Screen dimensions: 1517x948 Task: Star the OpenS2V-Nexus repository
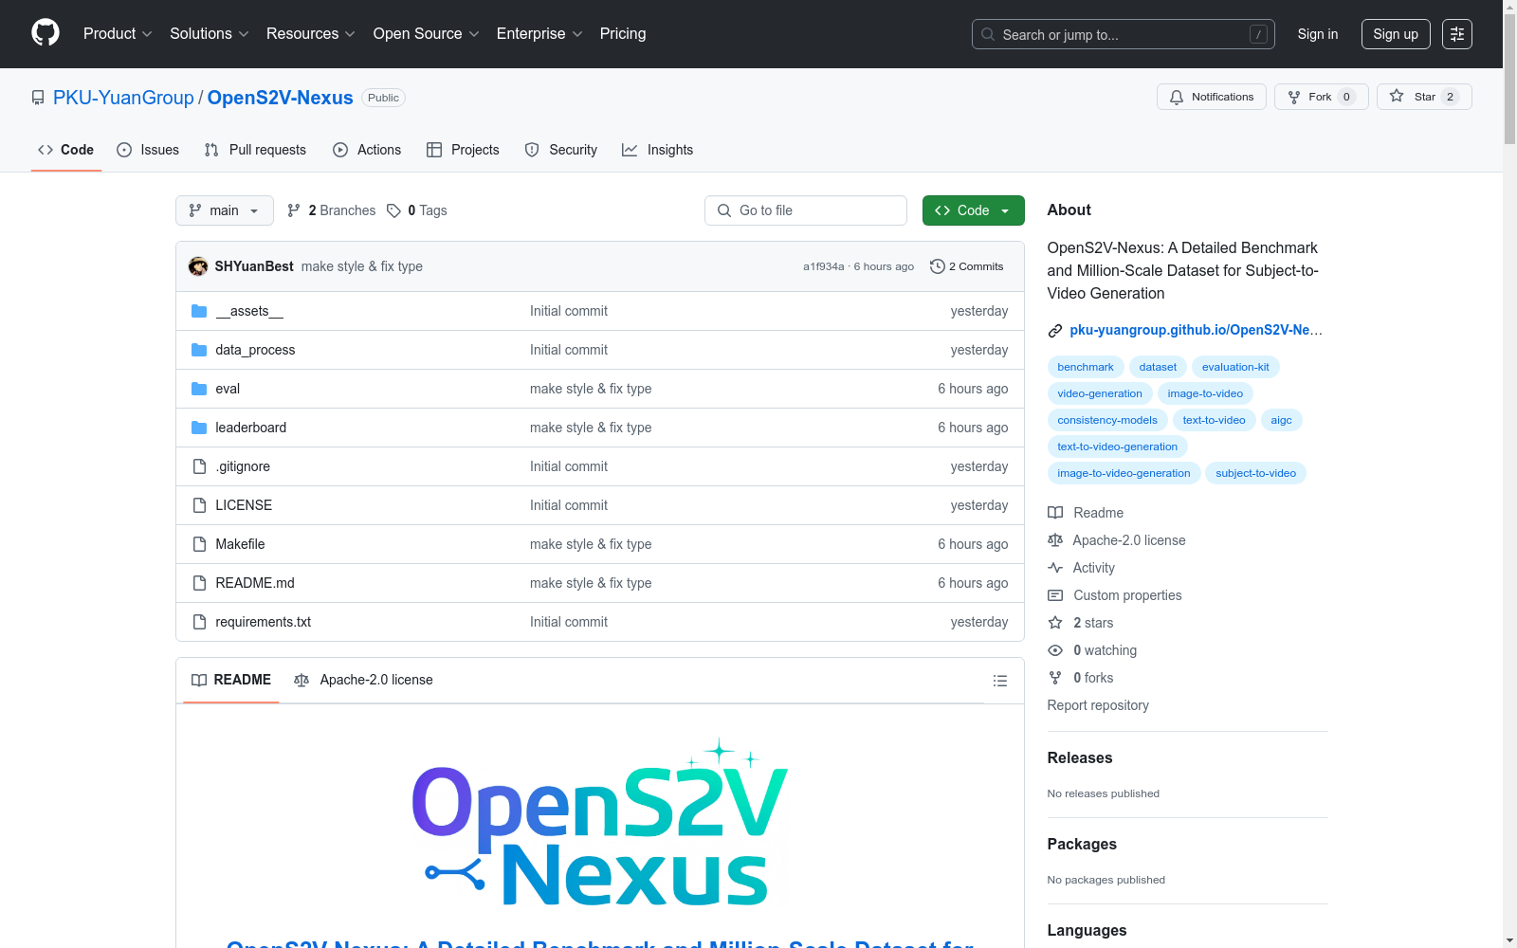click(x=1424, y=97)
